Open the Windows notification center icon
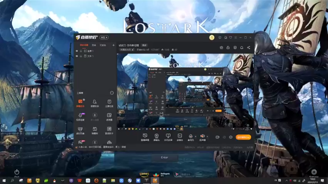This screenshot has width=328, height=184. tap(322, 180)
